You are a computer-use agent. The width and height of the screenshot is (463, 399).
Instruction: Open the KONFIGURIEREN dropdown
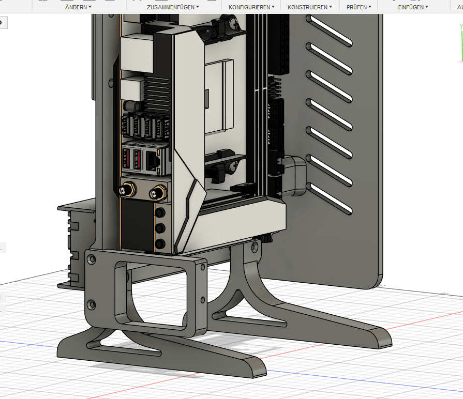point(251,7)
